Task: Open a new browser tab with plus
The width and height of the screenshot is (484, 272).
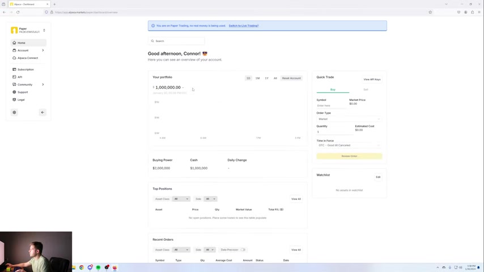Action: tap(54, 5)
